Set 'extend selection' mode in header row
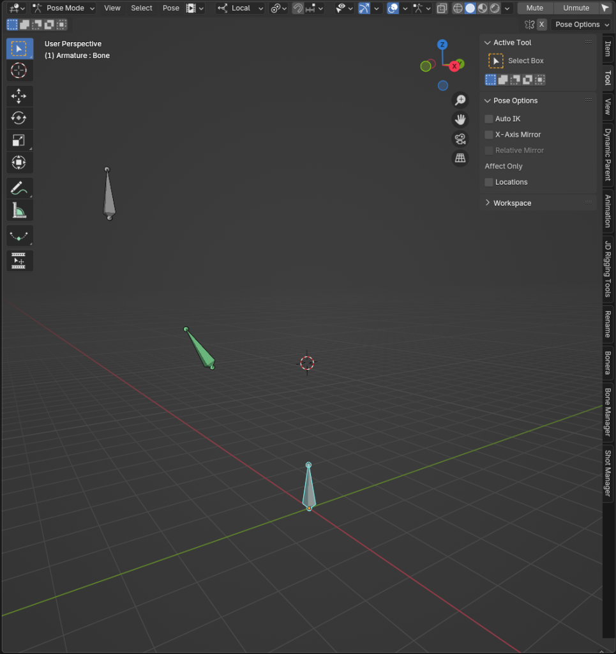 click(25, 25)
